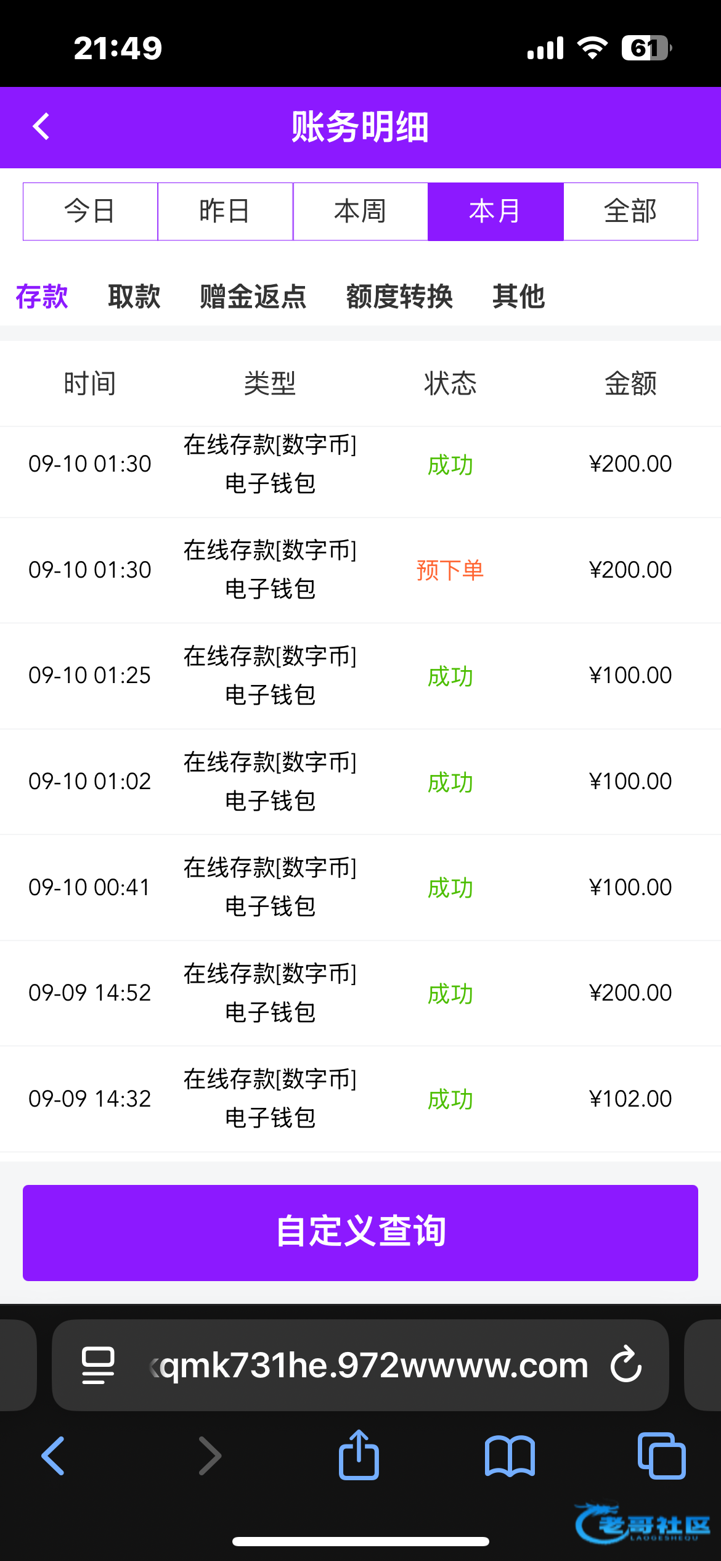
Task: Open the Safari share sheet icon
Action: (359, 1456)
